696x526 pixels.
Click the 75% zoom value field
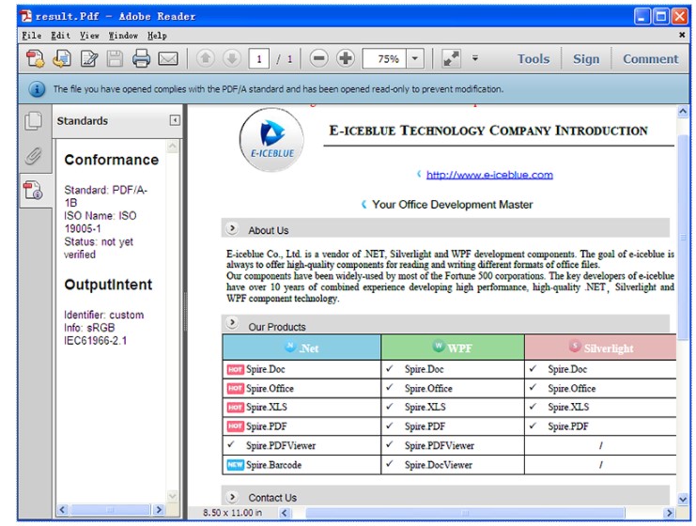click(384, 58)
